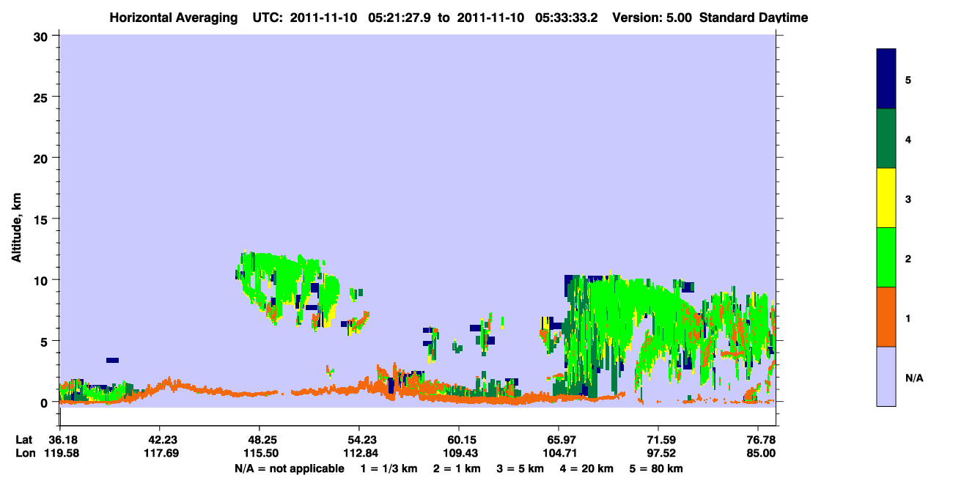953x489 pixels.
Task: Click the 'Standard Daytime' text in title
Action: 754,18
